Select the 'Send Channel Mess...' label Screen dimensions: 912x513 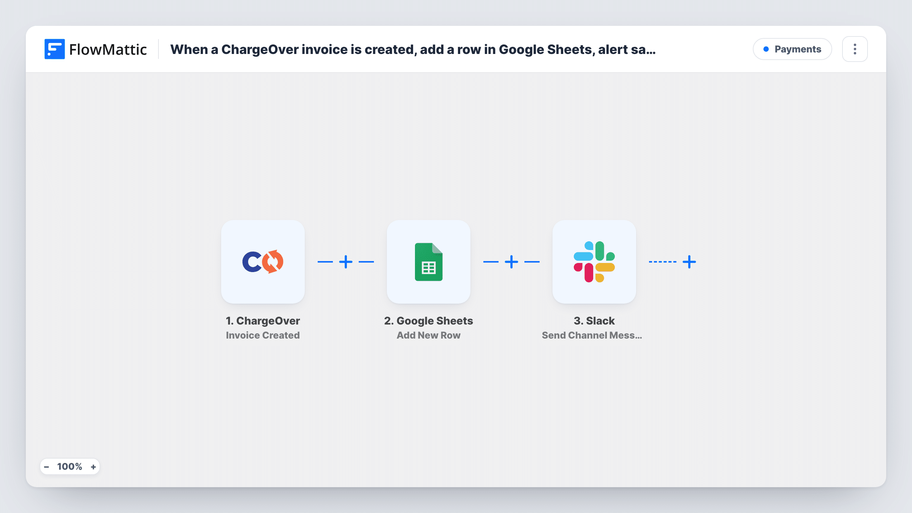[x=592, y=335]
